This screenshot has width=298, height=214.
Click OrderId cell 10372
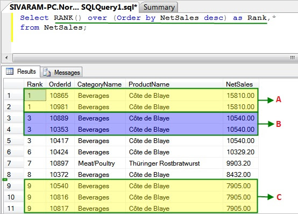(x=60, y=174)
